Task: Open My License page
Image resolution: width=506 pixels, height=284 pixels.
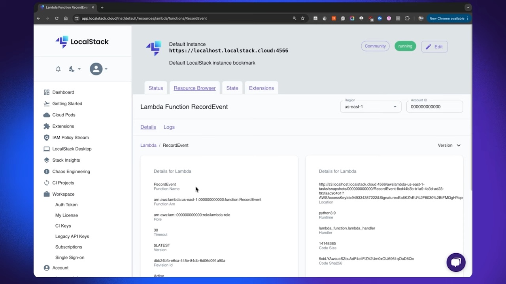Action: pyautogui.click(x=66, y=215)
